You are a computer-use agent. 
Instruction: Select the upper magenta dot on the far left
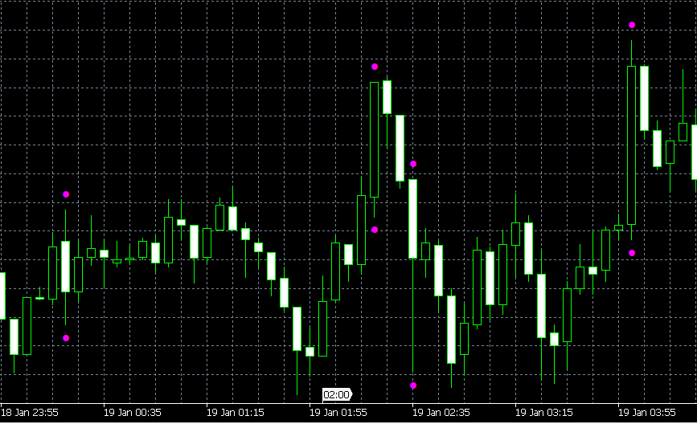66,194
